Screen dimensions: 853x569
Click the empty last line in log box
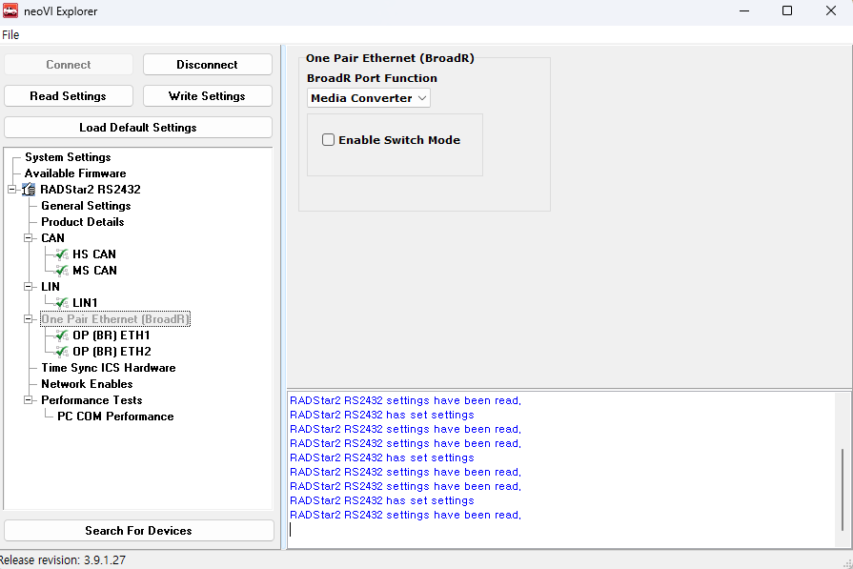pyautogui.click(x=560, y=529)
